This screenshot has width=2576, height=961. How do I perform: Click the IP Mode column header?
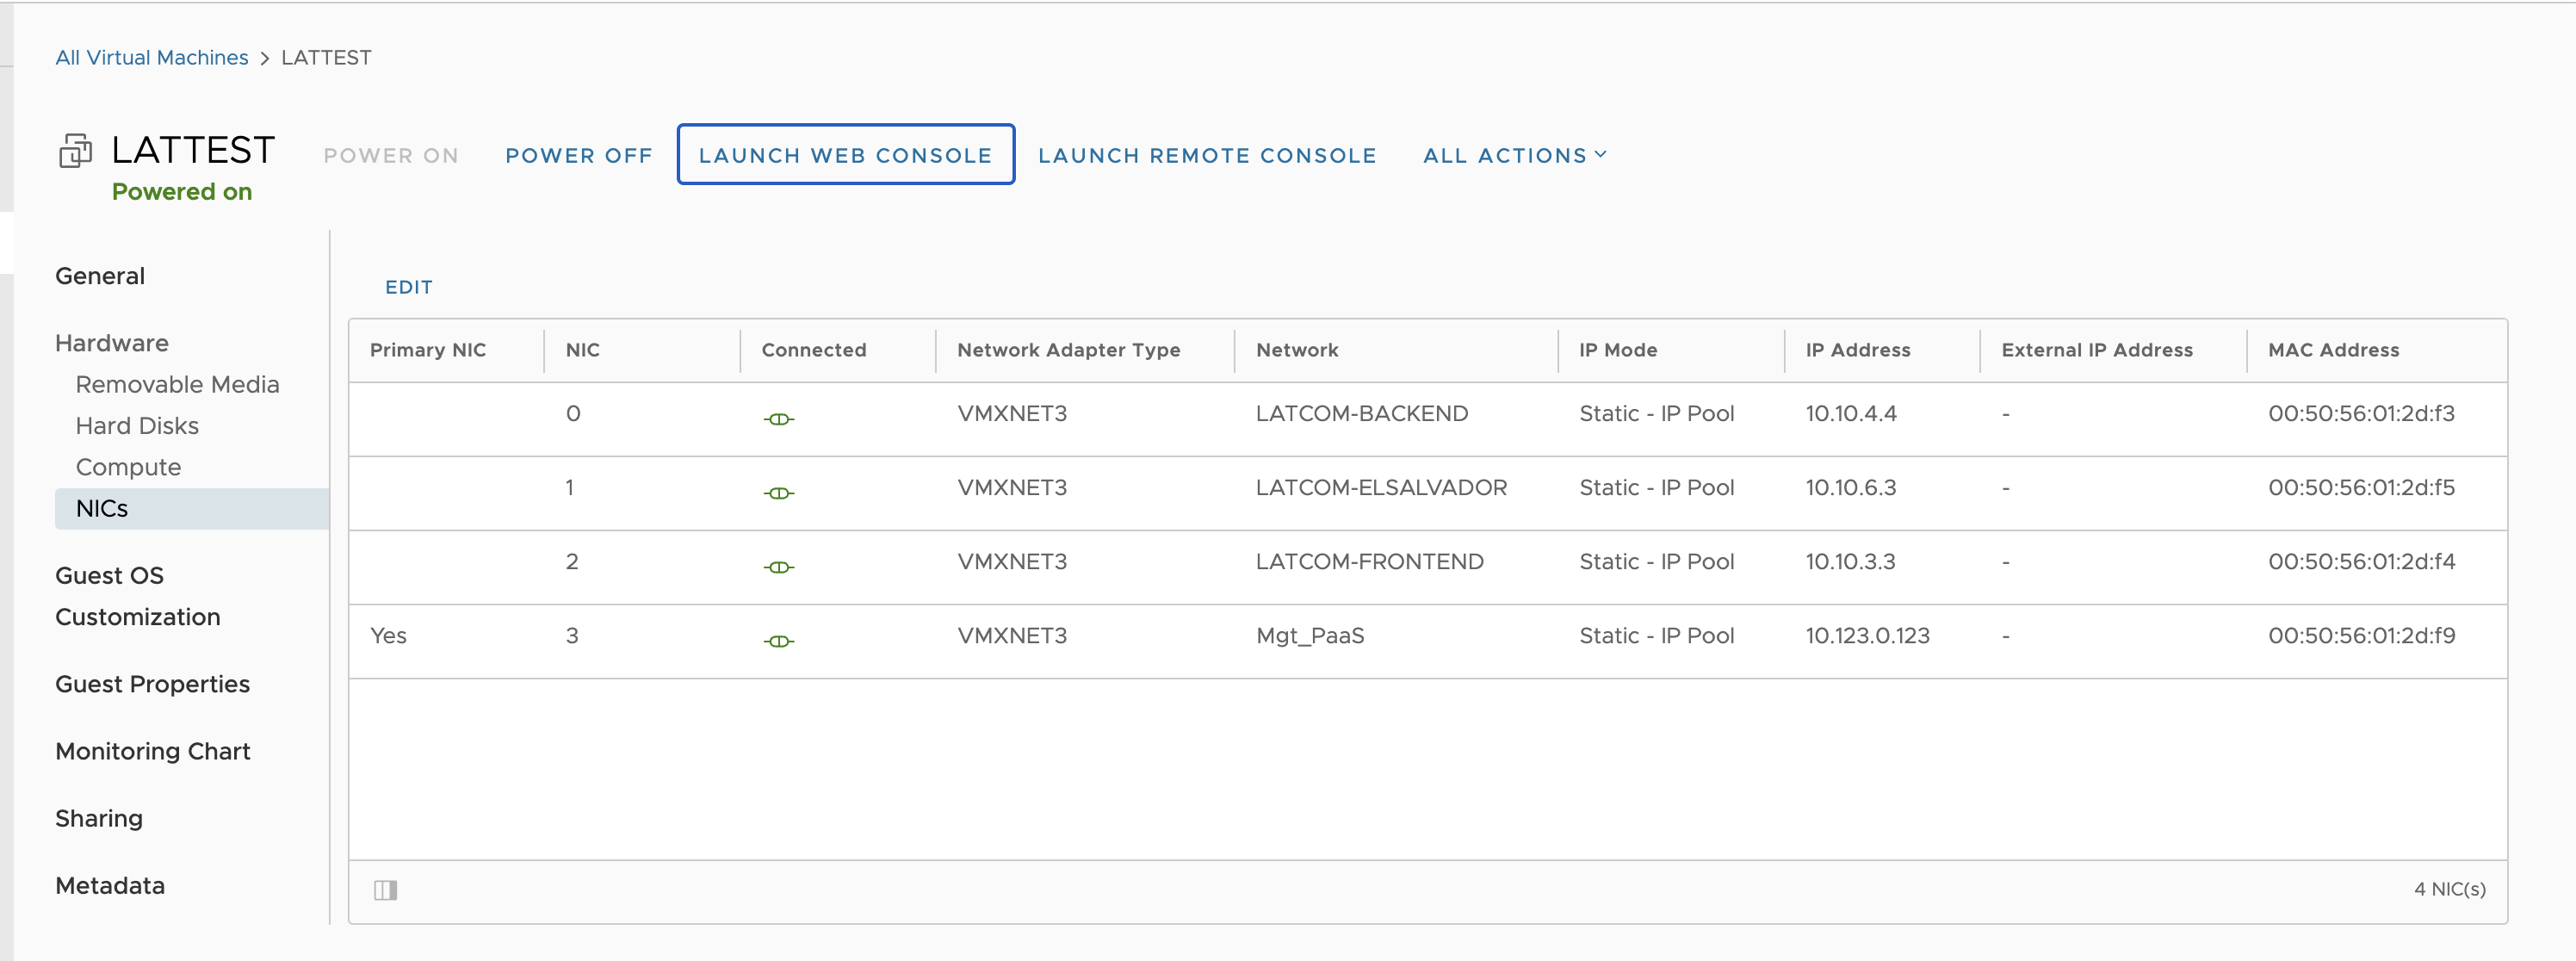[1618, 350]
